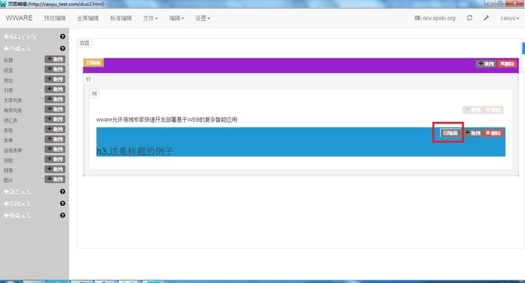
Task: Click the 标题 element label in sidebar
Action: (x=9, y=60)
